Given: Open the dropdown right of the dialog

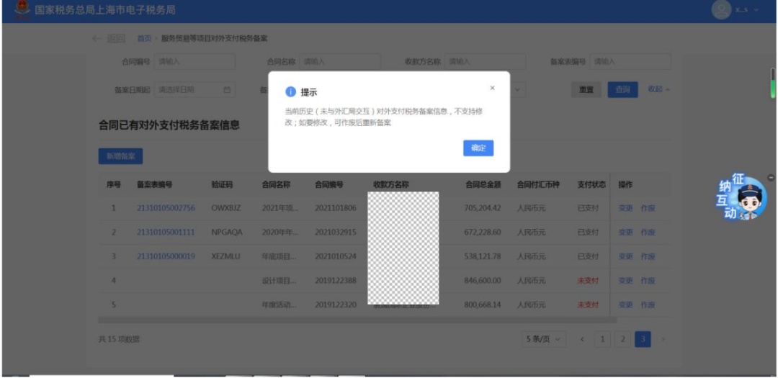Looking at the screenshot, I should (x=517, y=90).
